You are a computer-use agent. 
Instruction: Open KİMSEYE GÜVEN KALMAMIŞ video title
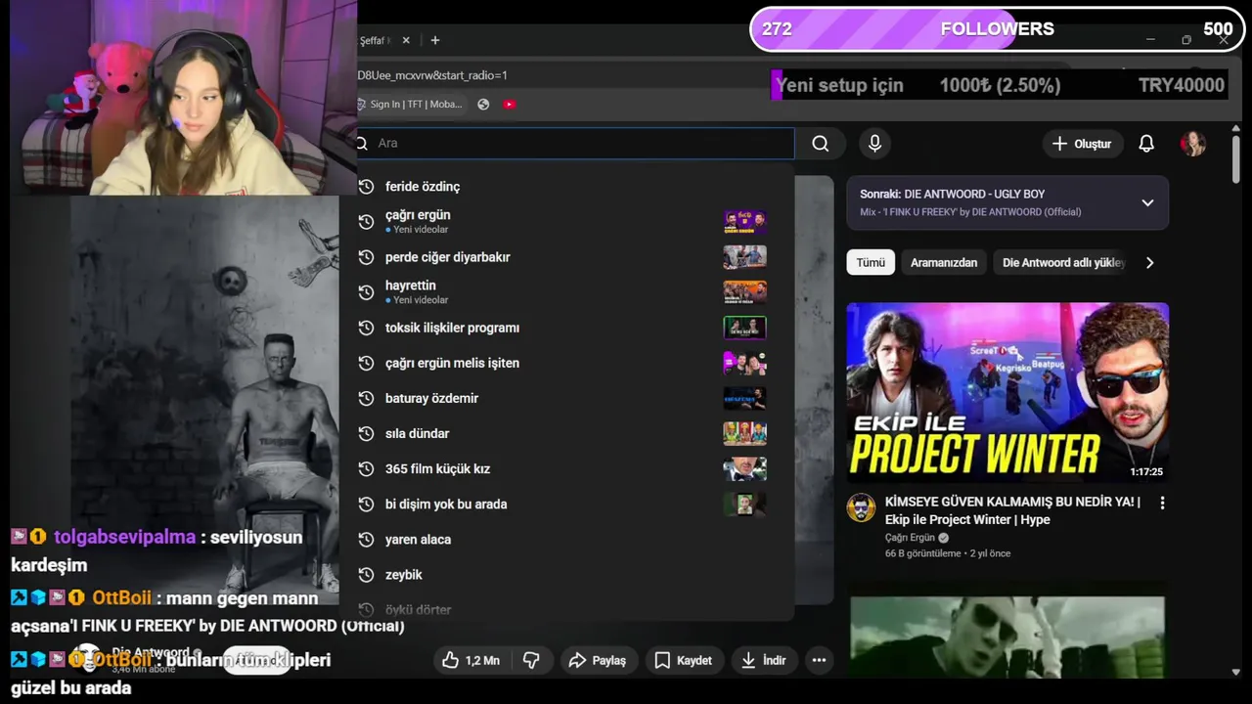1012,510
